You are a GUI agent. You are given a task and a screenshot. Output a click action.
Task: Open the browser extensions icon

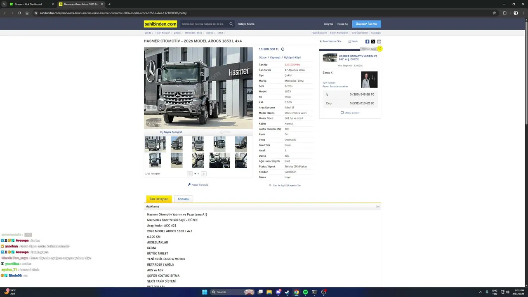504,13
